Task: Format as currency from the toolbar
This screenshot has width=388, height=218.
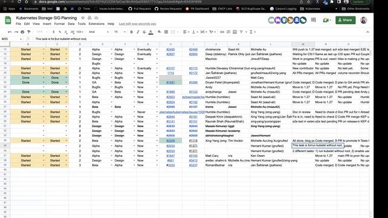Action: point(53,32)
